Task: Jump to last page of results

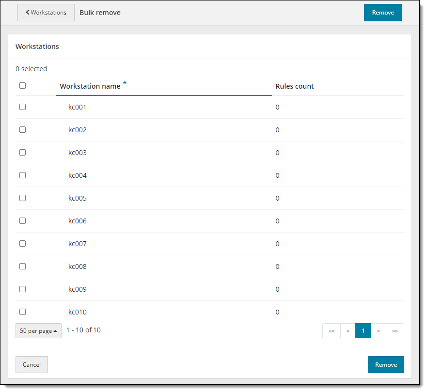Action: (395, 331)
